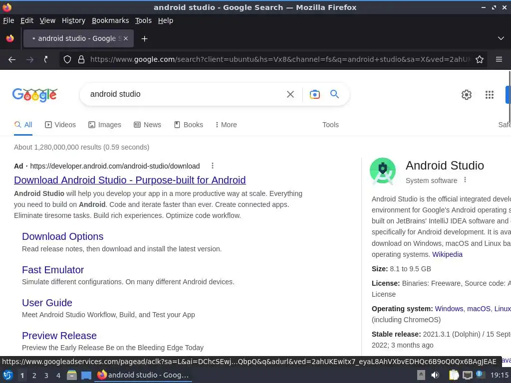Open Firefox View pinned icon in the tab bar
Image resolution: width=511 pixels, height=383 pixels.
(x=10, y=38)
